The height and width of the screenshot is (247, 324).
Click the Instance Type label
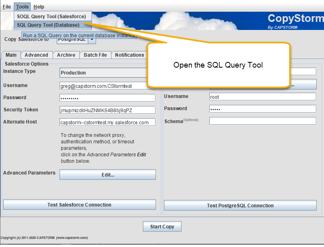[19, 71]
